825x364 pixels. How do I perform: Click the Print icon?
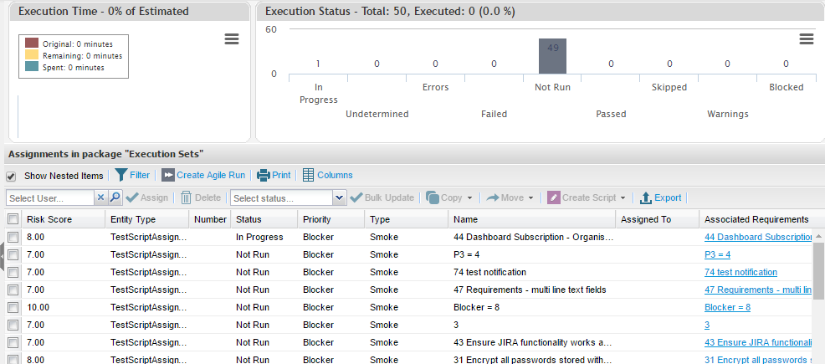click(264, 175)
